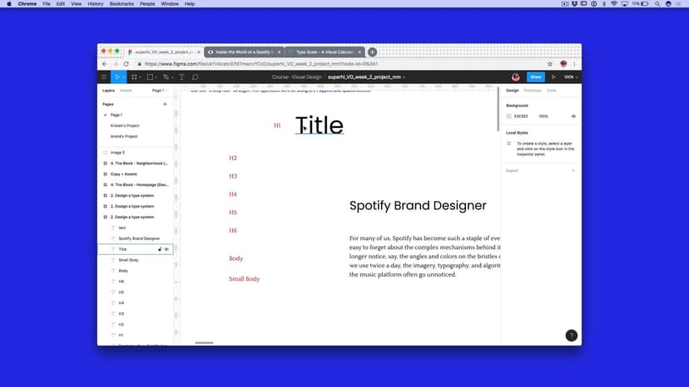This screenshot has height=387, width=689.
Task: Click the Background color swatch E5E5E5
Action: point(509,116)
